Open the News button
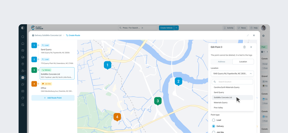The image size is (288, 133). click(x=242, y=28)
